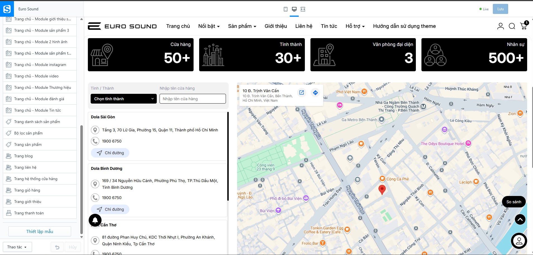Click the Phở Việt Nam map marker
Viewport: 533px width, 255px height.
(364, 92)
